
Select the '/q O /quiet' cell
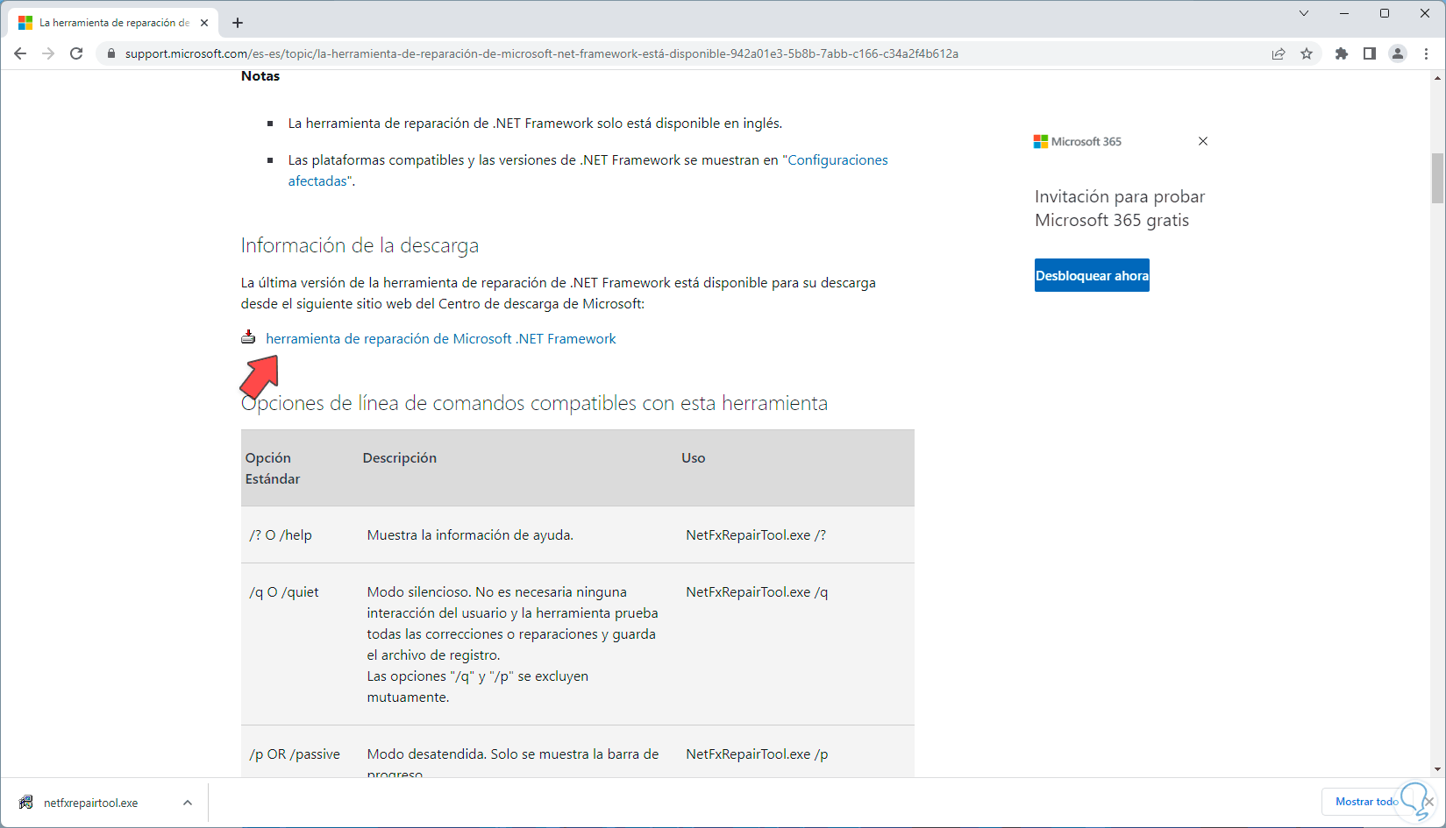284,591
